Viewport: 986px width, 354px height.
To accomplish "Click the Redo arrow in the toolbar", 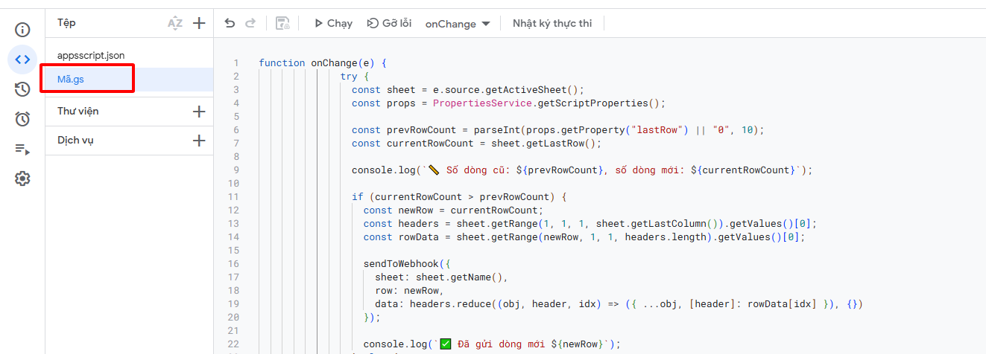I will click(x=250, y=23).
